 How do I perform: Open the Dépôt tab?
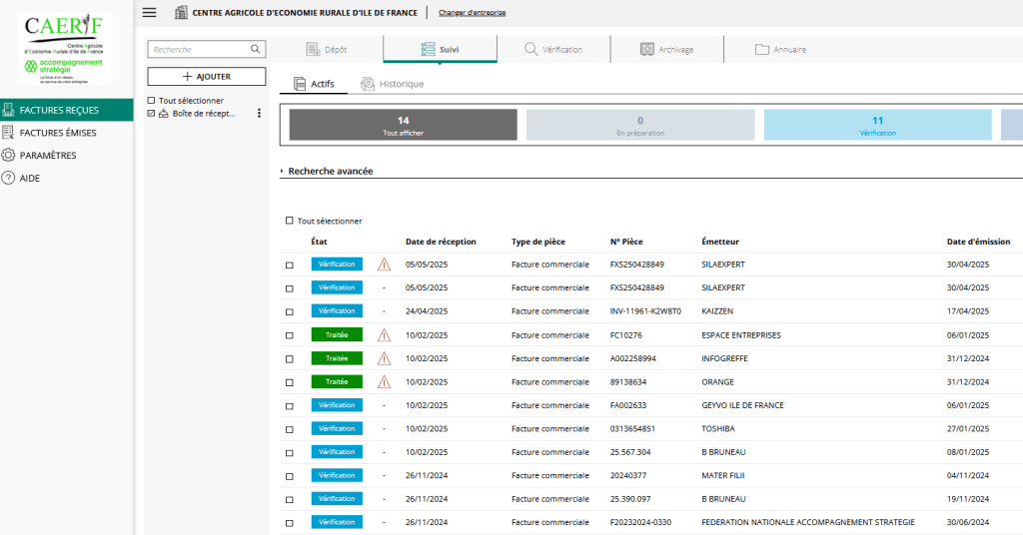[327, 50]
